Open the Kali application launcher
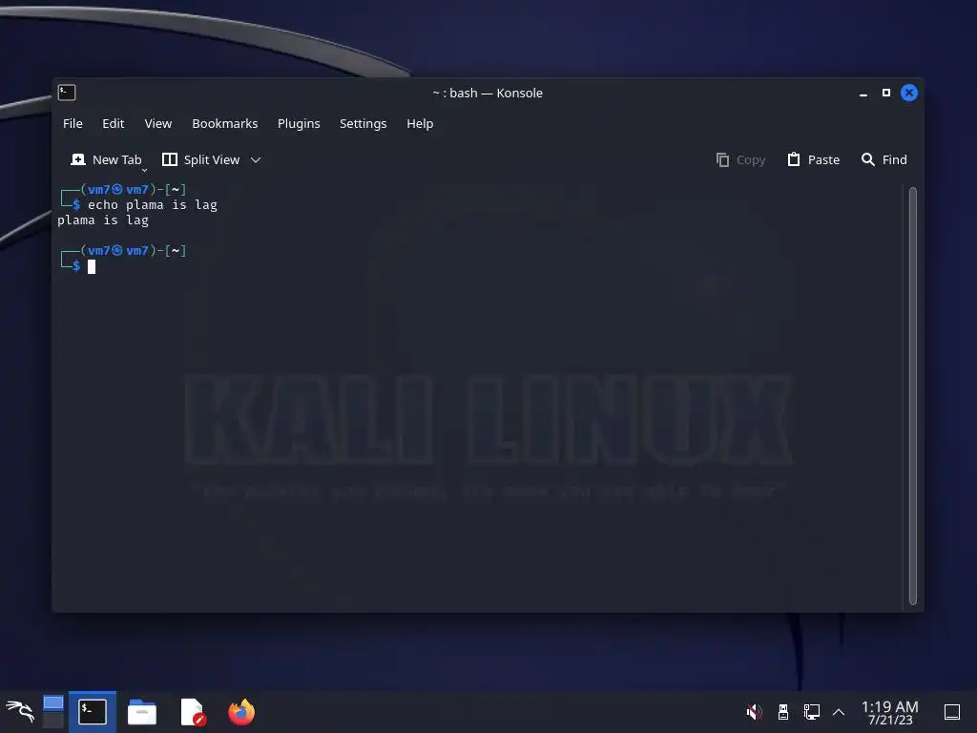This screenshot has height=733, width=977. point(20,712)
